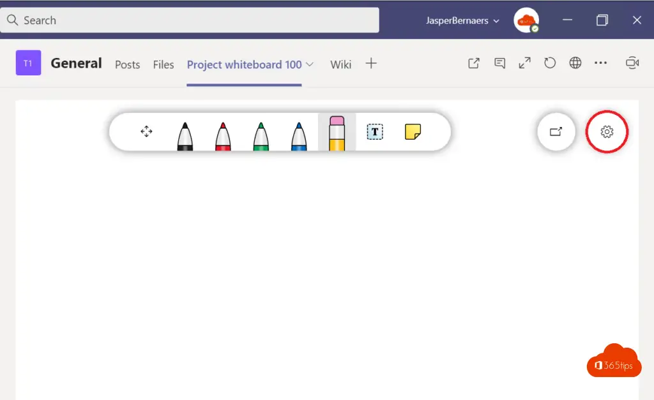The width and height of the screenshot is (654, 400).
Task: Activate the eraser tool
Action: tap(337, 133)
